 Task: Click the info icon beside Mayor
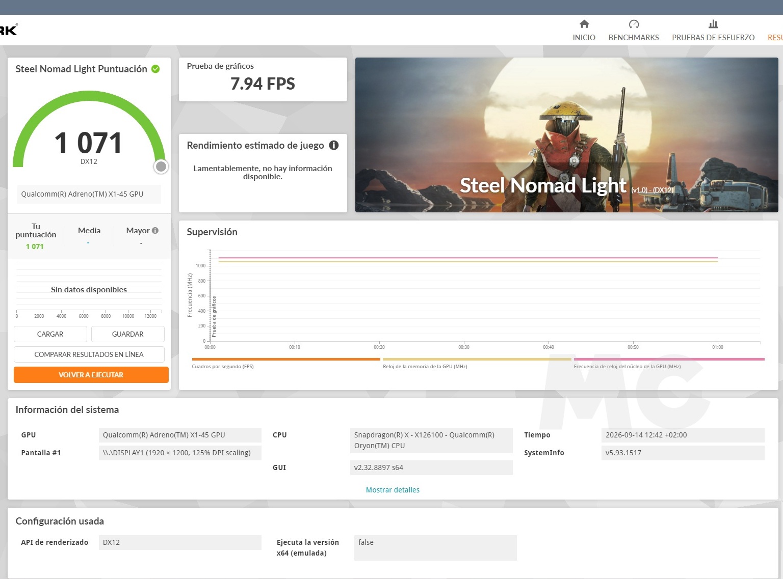155,230
